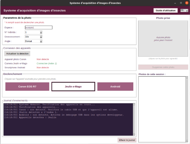This screenshot has width=190, height=144.
Task: Click the Espece input field containing scolyte1
Action: (x=39, y=28)
